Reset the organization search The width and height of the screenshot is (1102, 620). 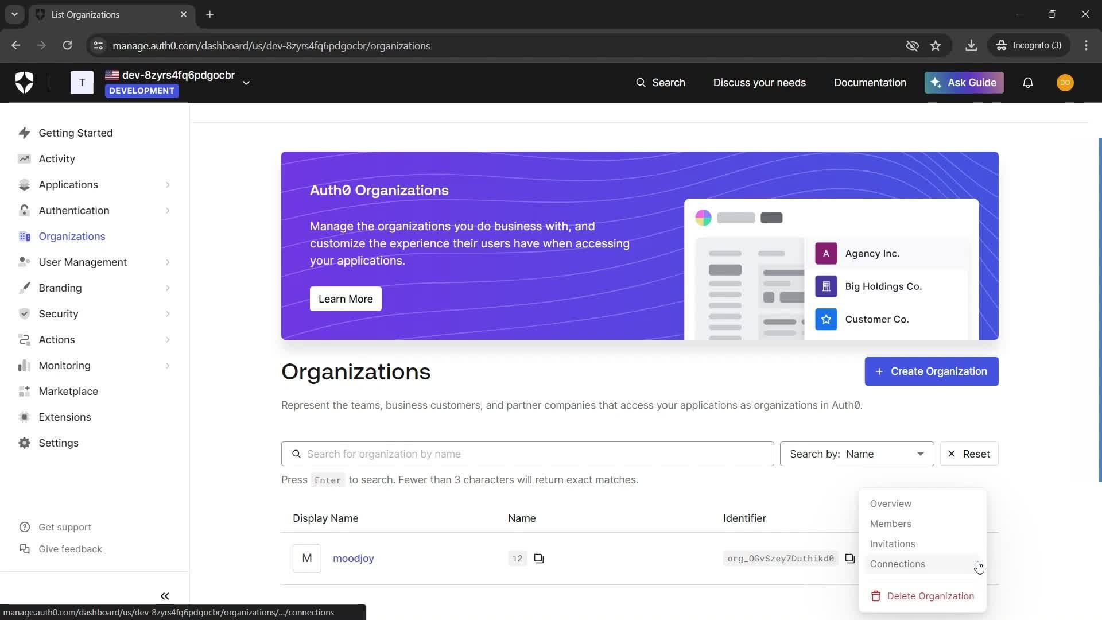(x=969, y=454)
